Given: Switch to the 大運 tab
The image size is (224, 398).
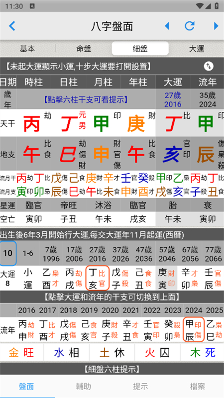Looking at the screenshot, I should click(x=197, y=48).
